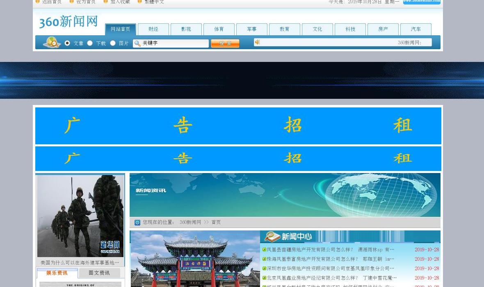
Task: Click the magnifier book icon beside 新闻中心
Action: pos(272,237)
